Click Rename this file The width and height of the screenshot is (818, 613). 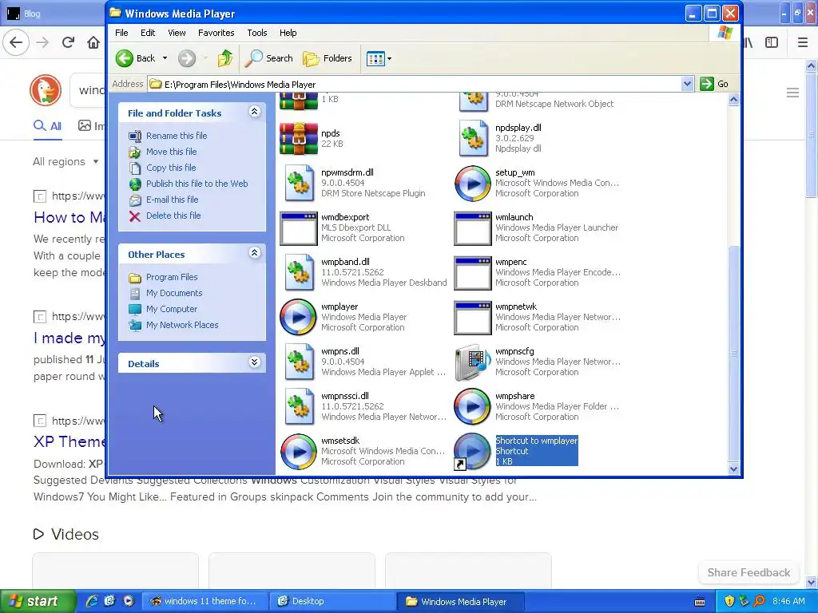point(177,136)
